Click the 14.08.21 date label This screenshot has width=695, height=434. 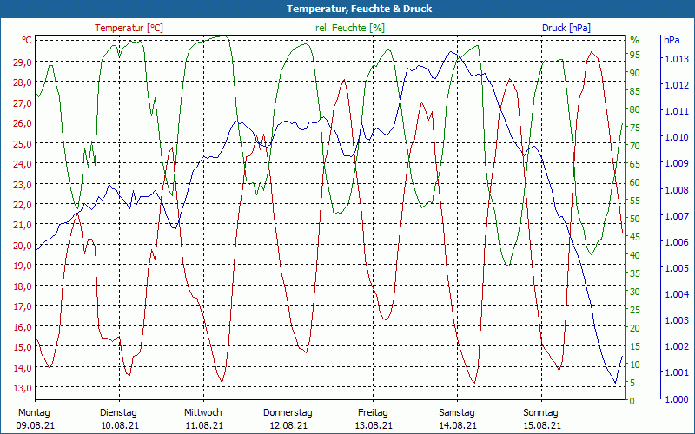click(458, 425)
